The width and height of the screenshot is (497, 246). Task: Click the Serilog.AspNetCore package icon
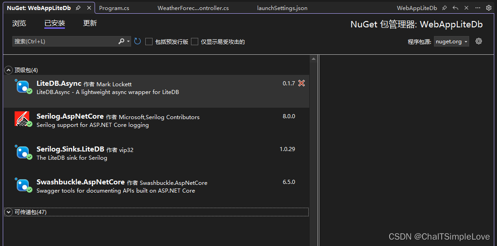coord(23,119)
